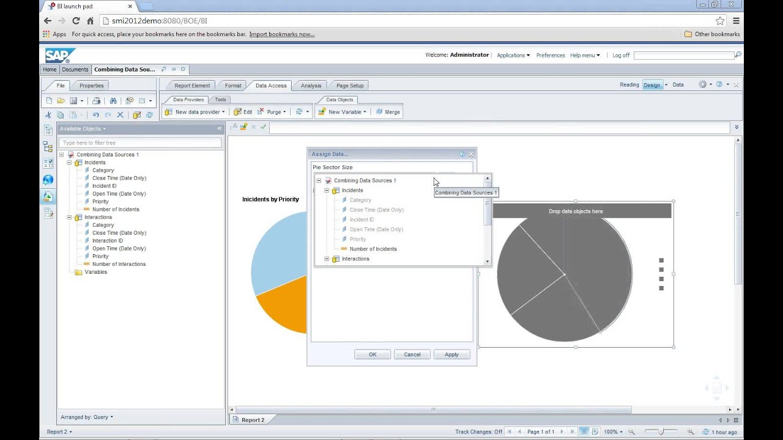The height and width of the screenshot is (440, 783).
Task: Open the Tools sub-tab
Action: (x=220, y=100)
